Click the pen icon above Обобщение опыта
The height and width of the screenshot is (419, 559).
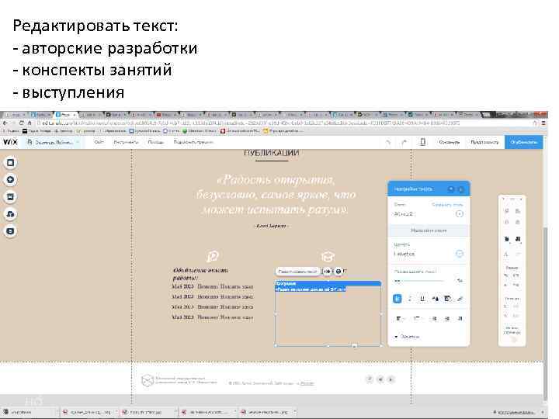tap(213, 256)
